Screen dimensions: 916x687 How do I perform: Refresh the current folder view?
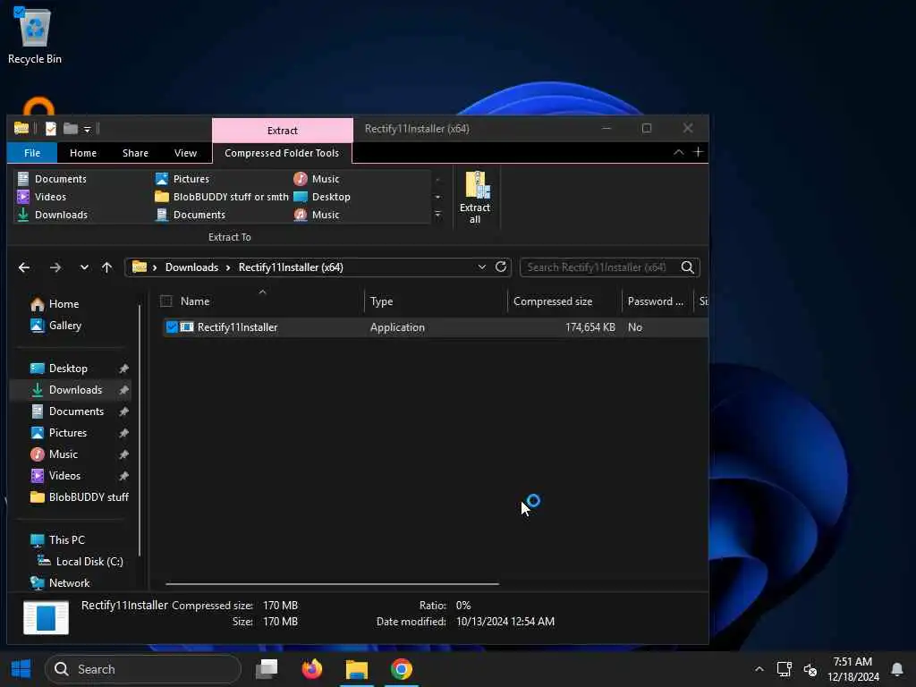(501, 267)
